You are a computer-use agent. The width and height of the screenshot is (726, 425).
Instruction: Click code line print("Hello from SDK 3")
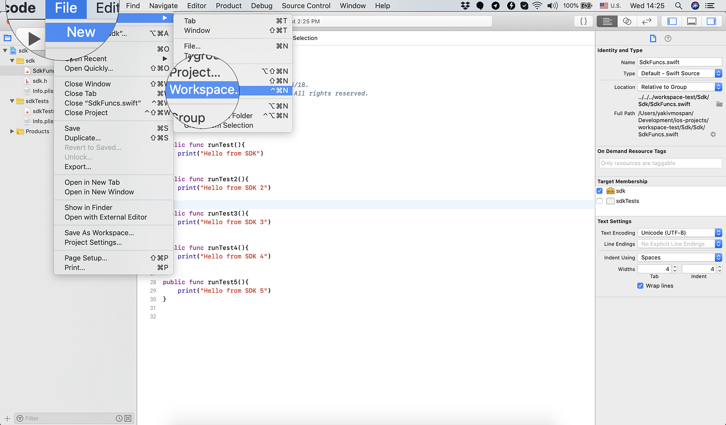(224, 222)
